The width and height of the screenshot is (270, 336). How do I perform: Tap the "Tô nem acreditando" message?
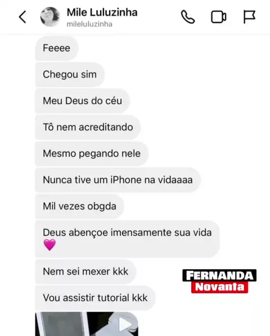pyautogui.click(x=88, y=127)
